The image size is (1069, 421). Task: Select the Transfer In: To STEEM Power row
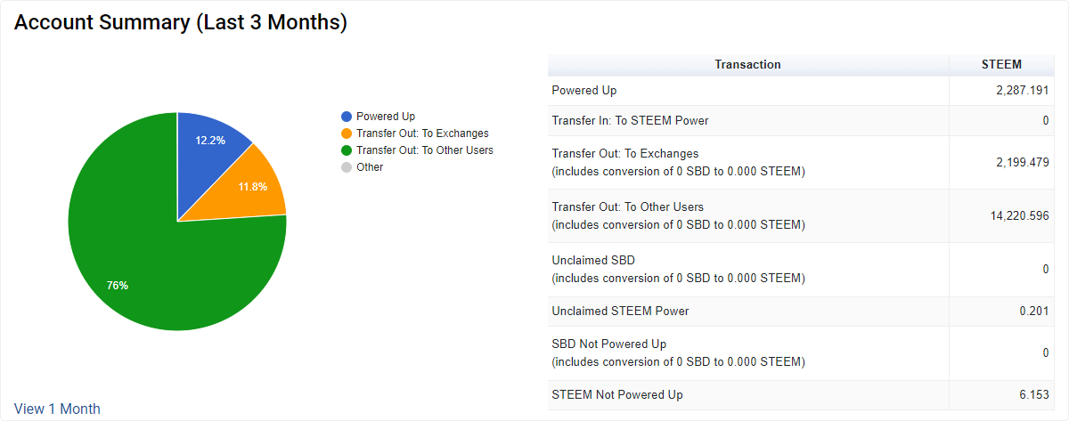tap(631, 121)
